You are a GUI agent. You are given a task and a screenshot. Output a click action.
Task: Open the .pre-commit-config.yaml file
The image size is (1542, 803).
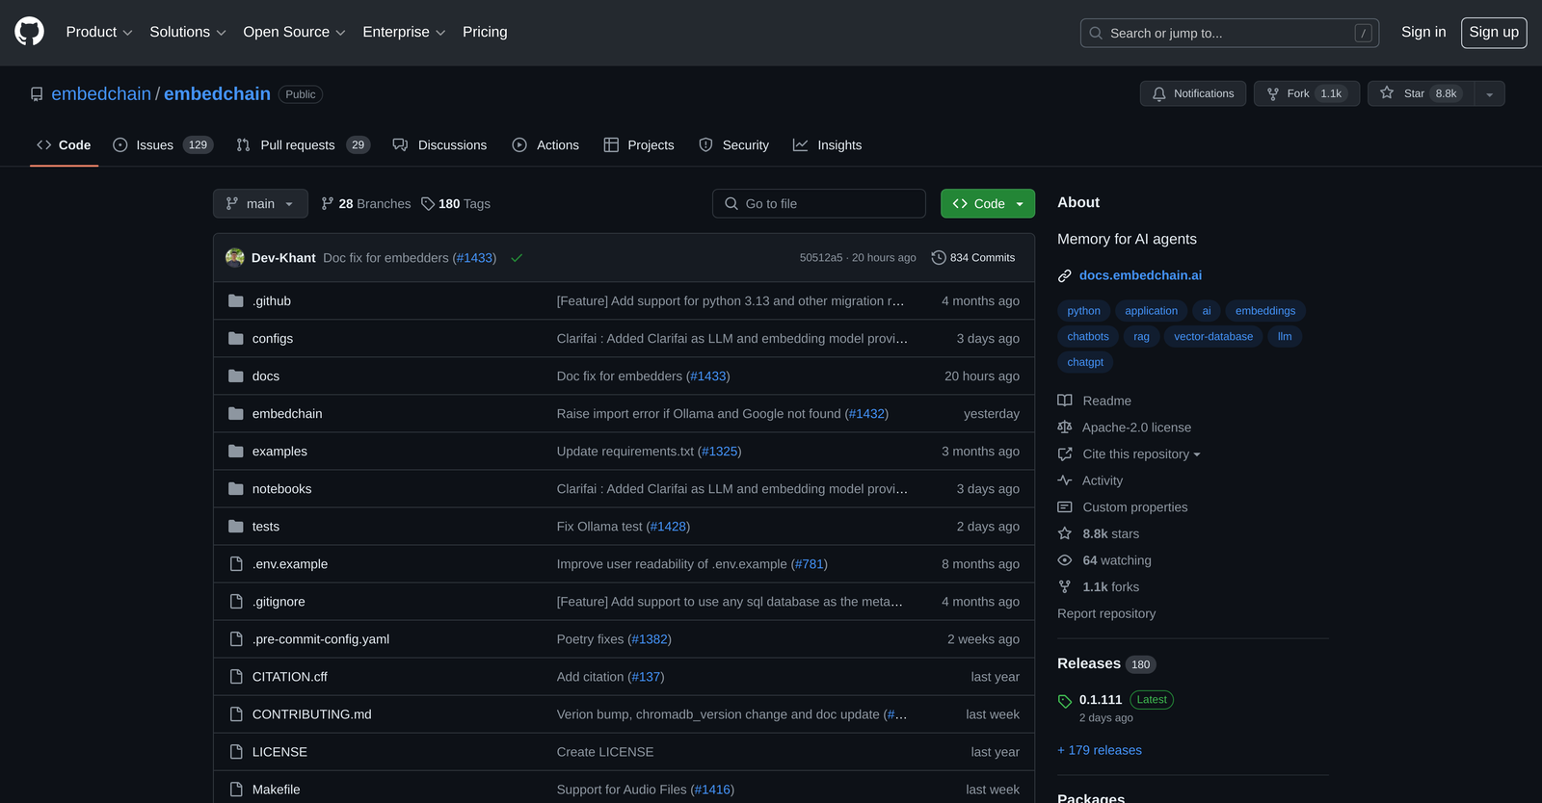click(x=321, y=638)
